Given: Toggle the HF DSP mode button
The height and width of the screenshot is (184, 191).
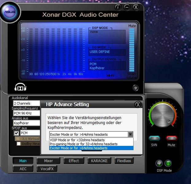Looking at the screenshot, I should tap(159, 163).
